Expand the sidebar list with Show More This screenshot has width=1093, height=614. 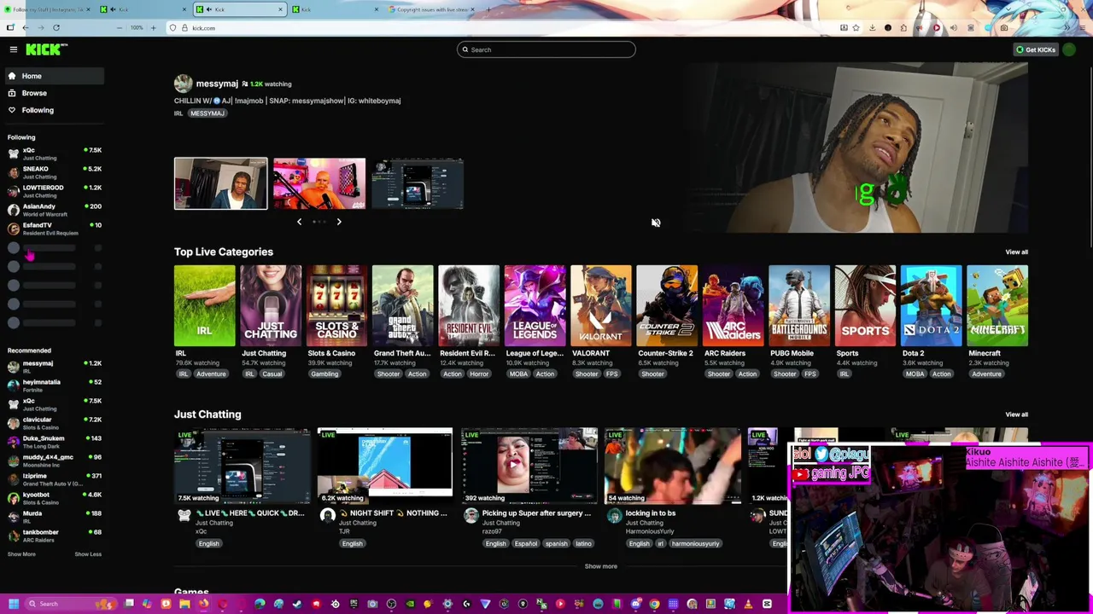[21, 554]
